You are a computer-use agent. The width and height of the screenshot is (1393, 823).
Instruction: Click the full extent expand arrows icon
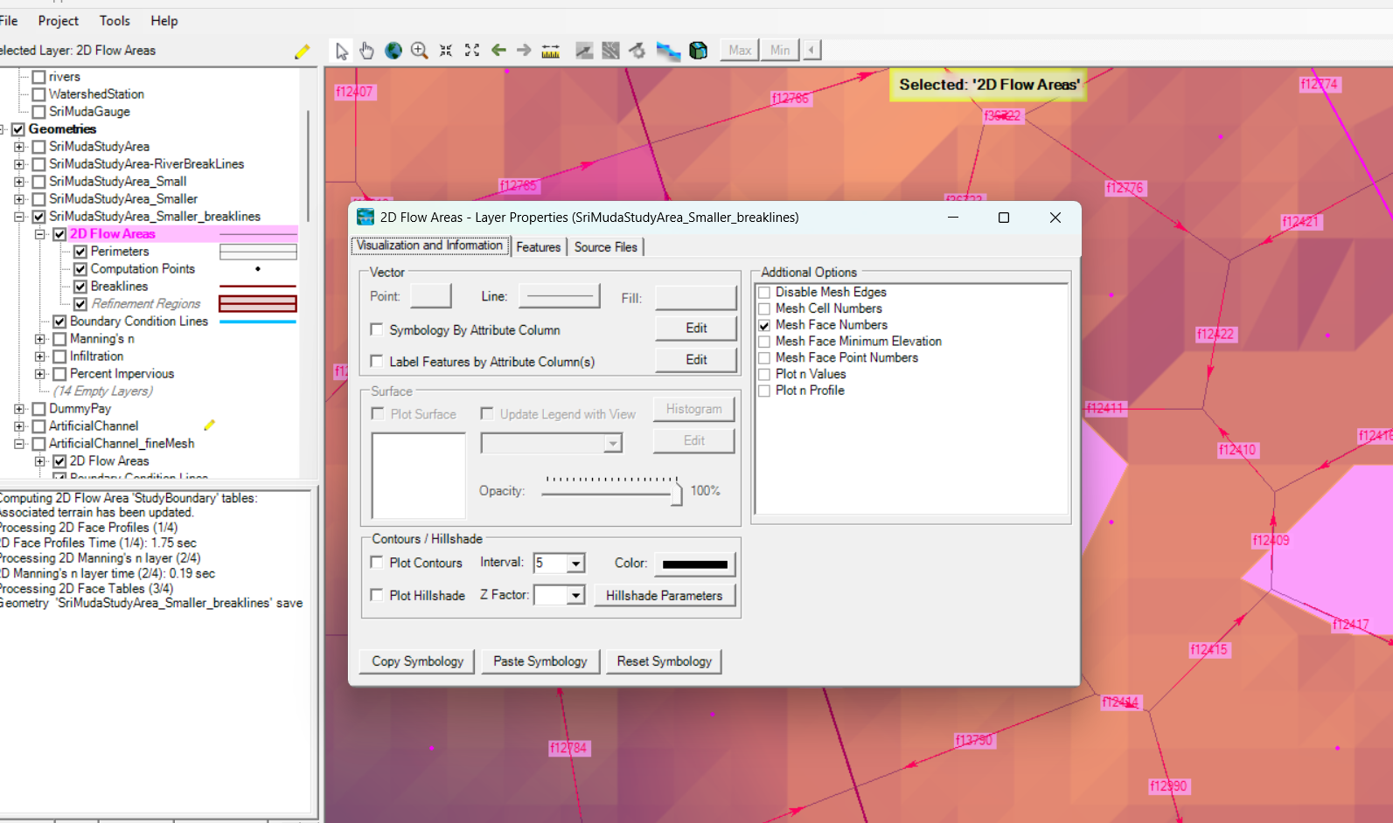(x=472, y=51)
